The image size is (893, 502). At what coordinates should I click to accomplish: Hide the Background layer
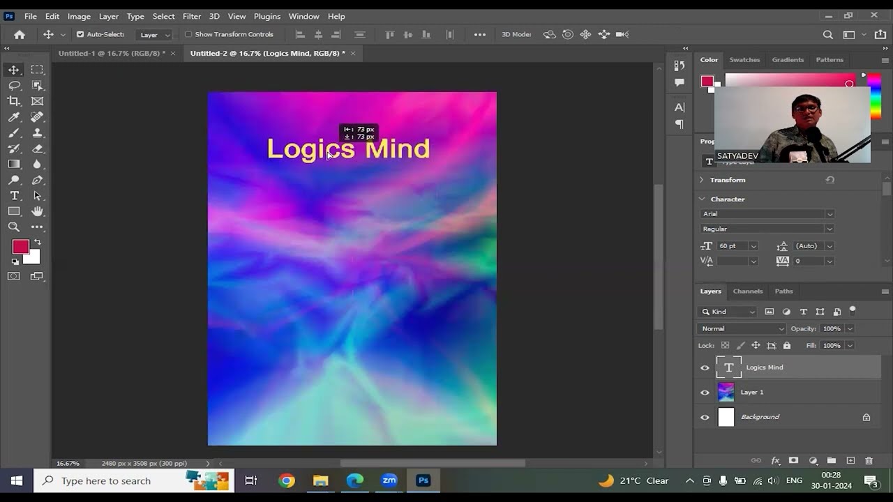click(705, 418)
